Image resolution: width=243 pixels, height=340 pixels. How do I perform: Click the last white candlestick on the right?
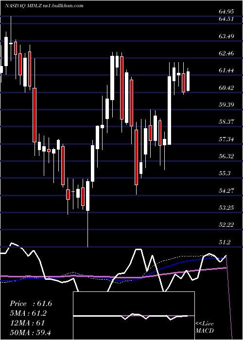pos(188,80)
